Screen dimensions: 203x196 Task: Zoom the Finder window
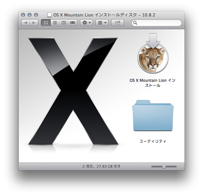36,15
